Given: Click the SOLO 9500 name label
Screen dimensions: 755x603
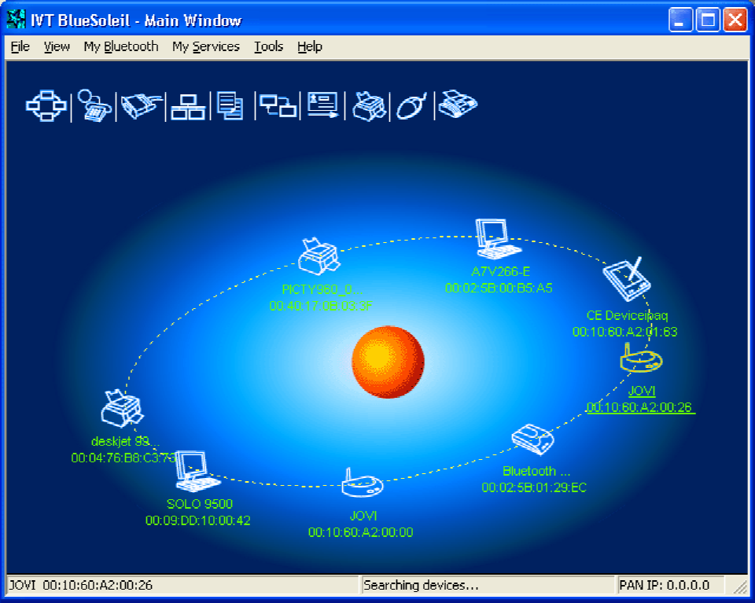Looking at the screenshot, I should 199,504.
